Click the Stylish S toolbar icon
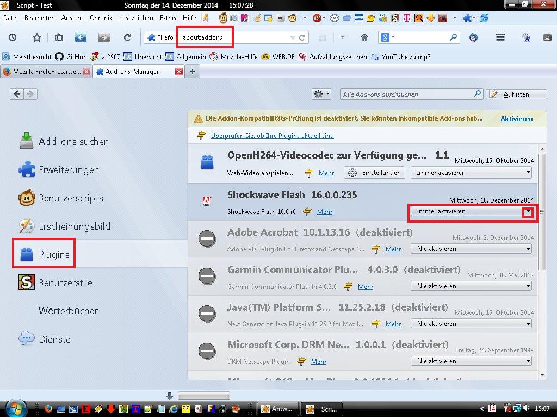This screenshot has height=417, width=557. pyautogui.click(x=395, y=18)
